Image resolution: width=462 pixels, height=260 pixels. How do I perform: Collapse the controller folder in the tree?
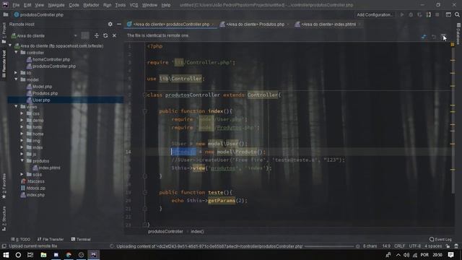click(16, 53)
